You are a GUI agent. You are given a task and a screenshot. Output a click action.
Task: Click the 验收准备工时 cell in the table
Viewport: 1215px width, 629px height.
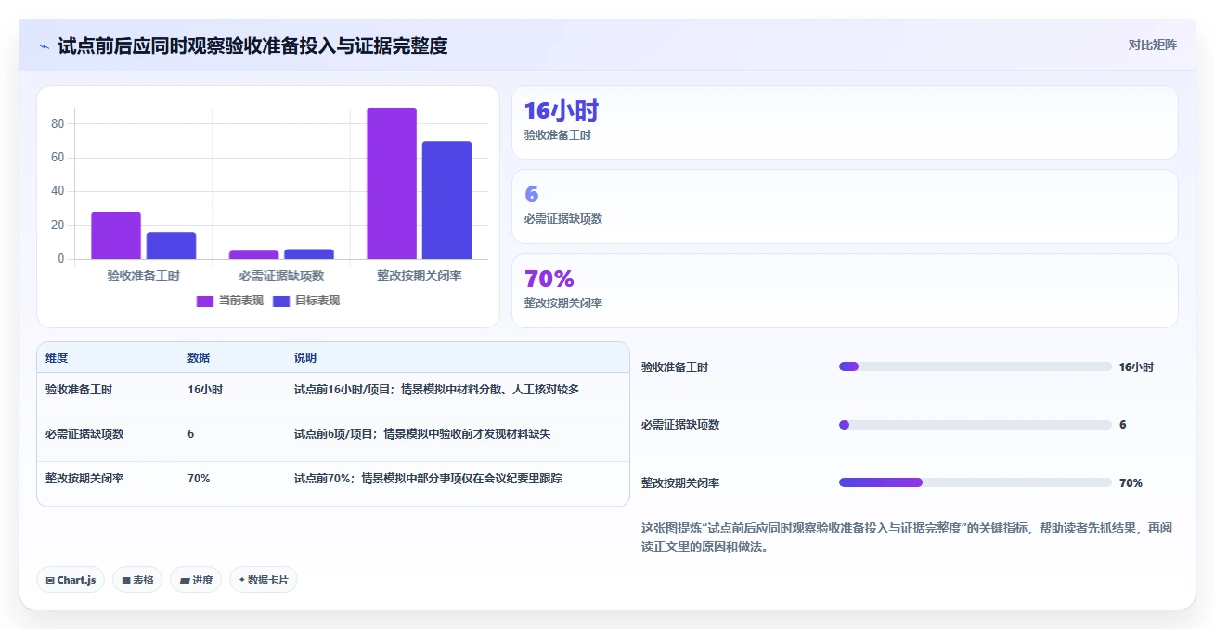[x=79, y=390]
